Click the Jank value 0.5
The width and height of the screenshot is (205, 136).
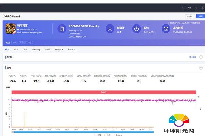click(84, 81)
